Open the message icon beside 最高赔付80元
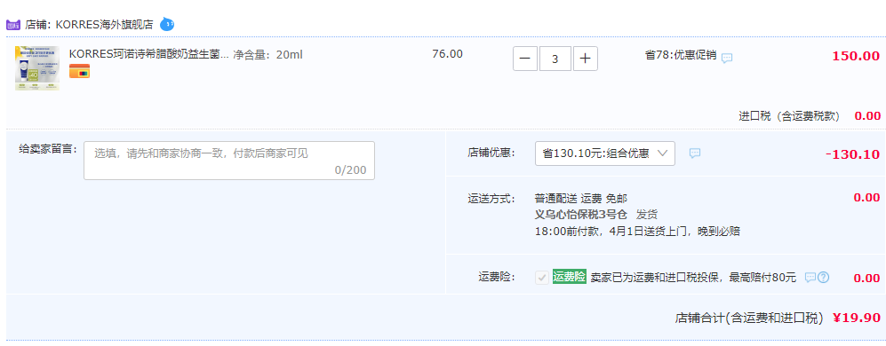Image resolution: width=886 pixels, height=346 pixels. 810,277
